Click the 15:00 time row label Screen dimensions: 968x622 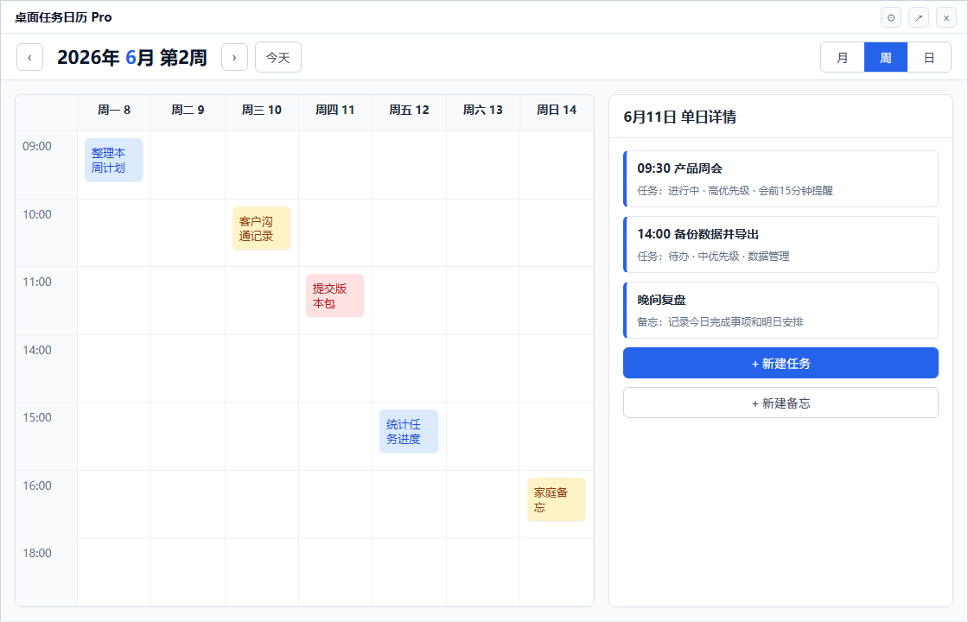pyautogui.click(x=37, y=418)
